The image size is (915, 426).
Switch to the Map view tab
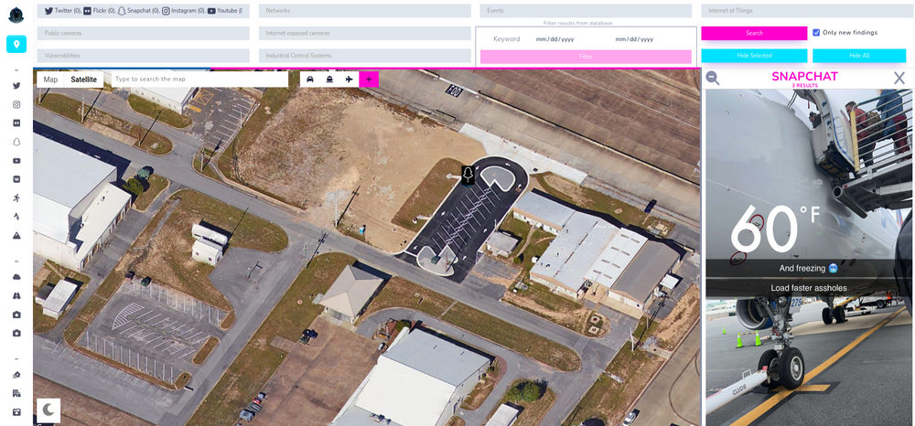tap(50, 80)
